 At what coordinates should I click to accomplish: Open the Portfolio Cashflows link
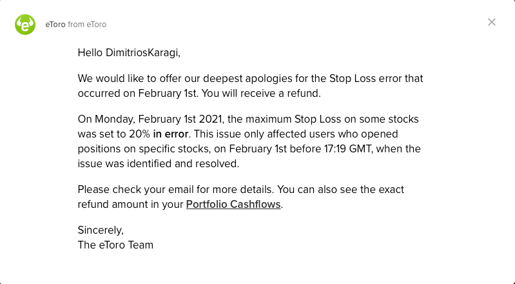(233, 205)
